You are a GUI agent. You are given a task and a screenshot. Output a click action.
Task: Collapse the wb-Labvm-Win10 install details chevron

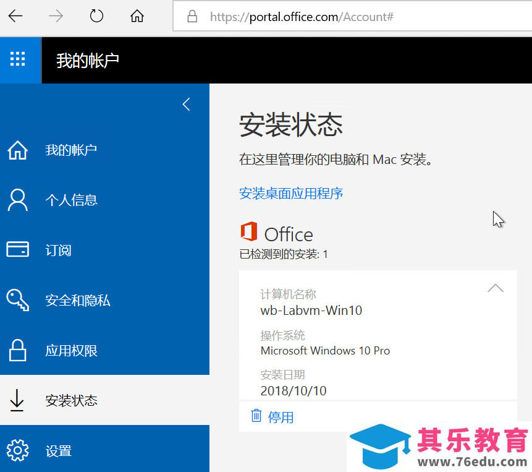[x=496, y=288]
